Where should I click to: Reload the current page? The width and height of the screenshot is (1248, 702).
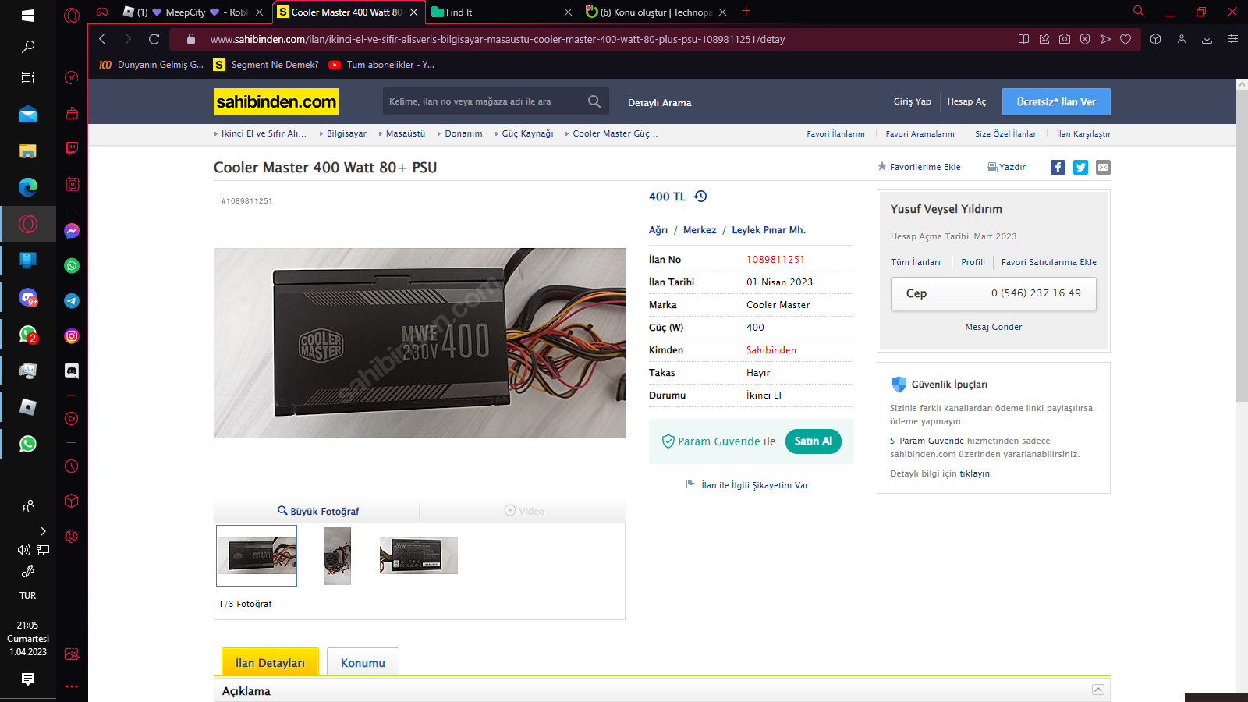154,39
